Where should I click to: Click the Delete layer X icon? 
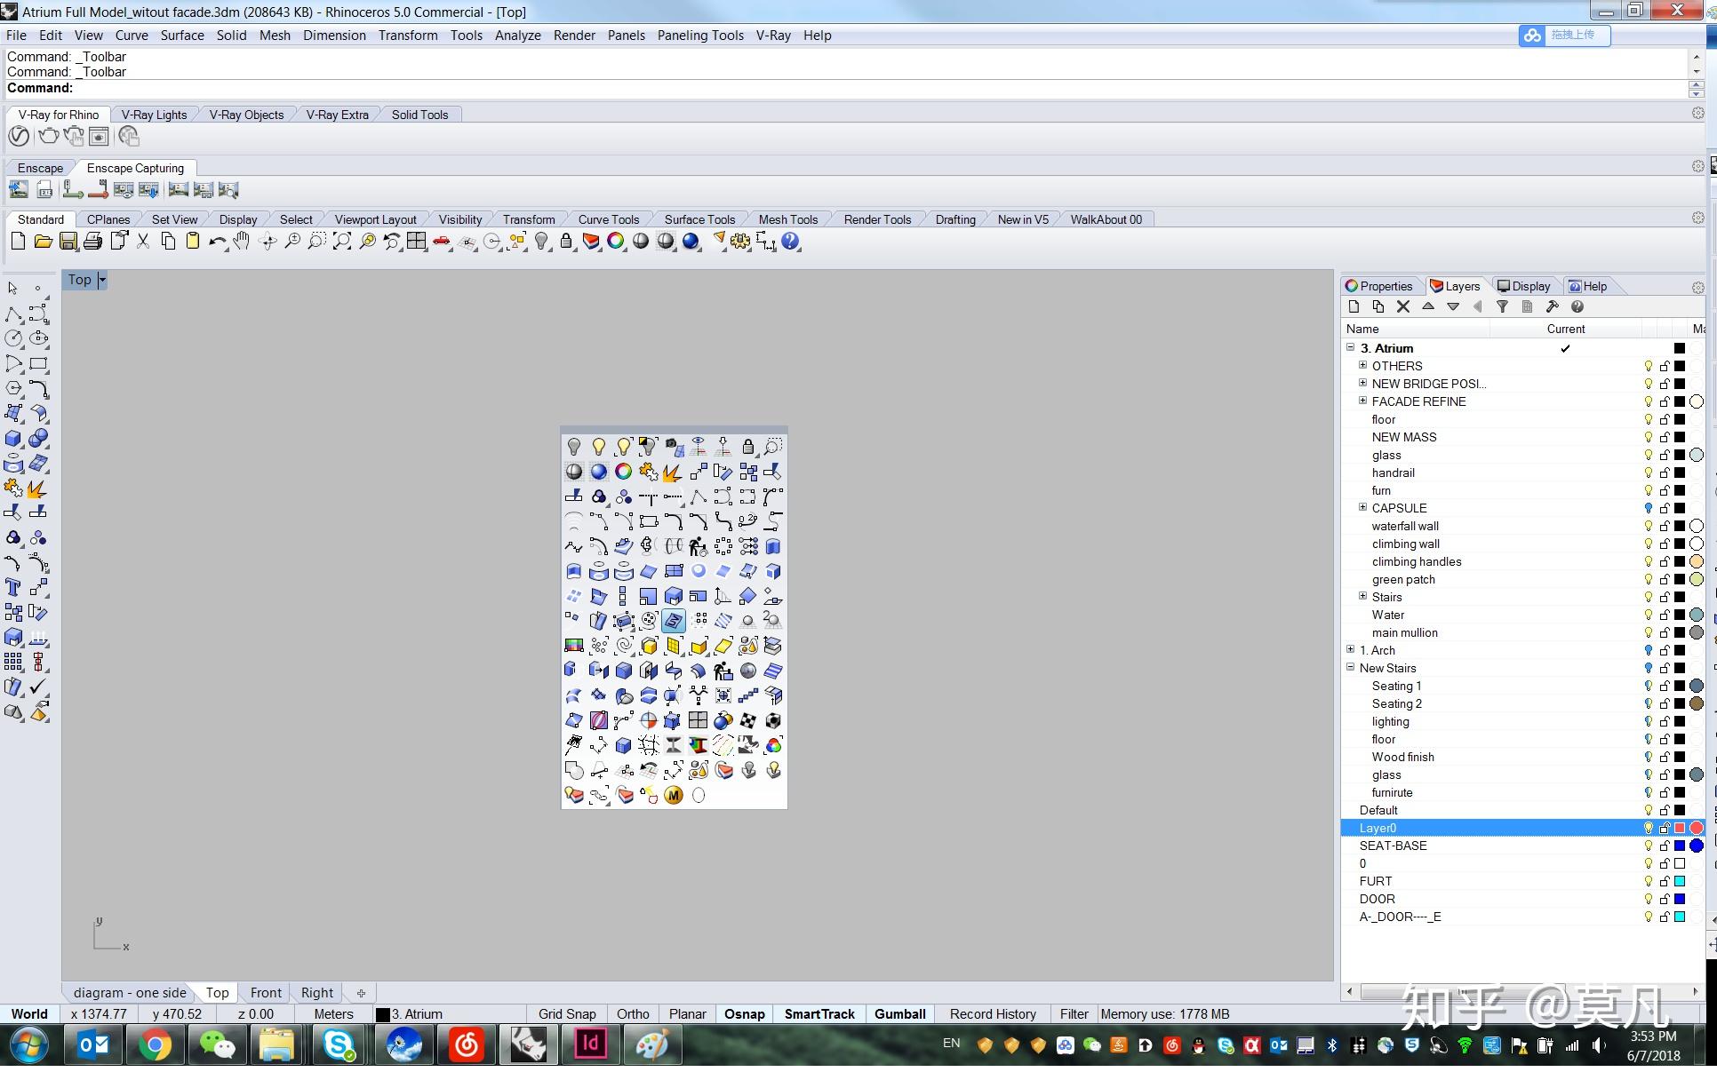(1403, 307)
